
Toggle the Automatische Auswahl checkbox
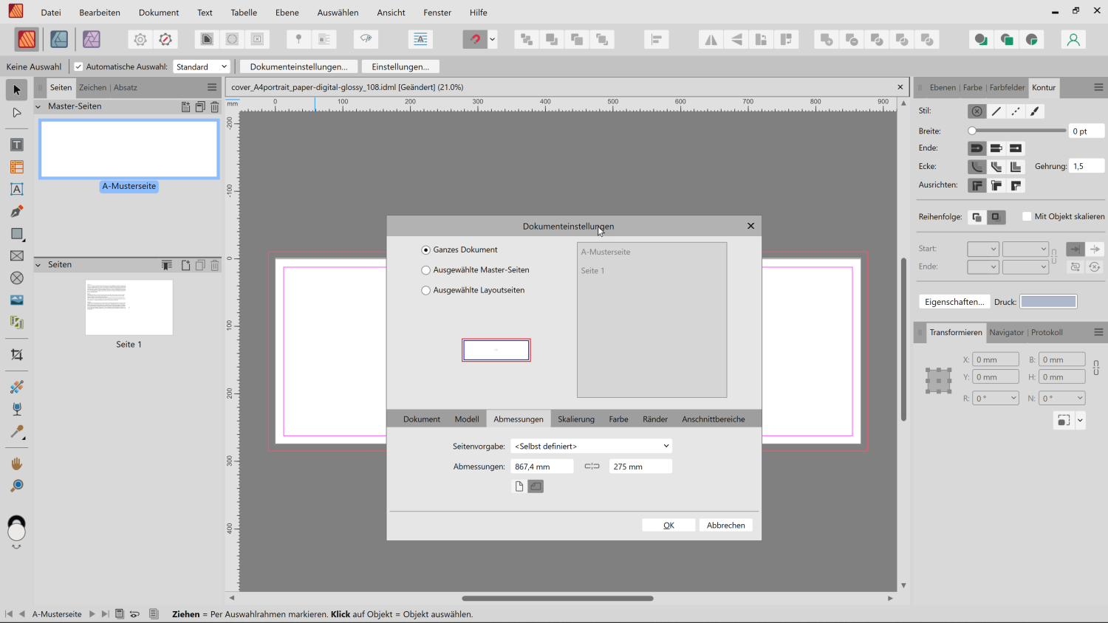pos(78,66)
